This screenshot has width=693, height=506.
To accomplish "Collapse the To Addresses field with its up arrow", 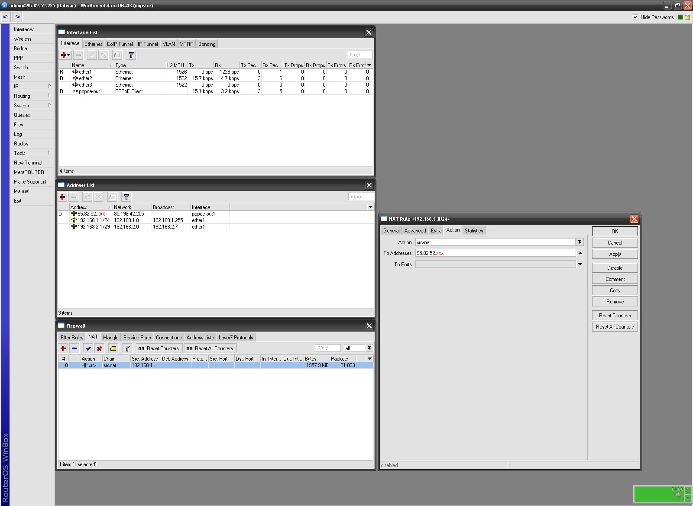I will coord(580,253).
